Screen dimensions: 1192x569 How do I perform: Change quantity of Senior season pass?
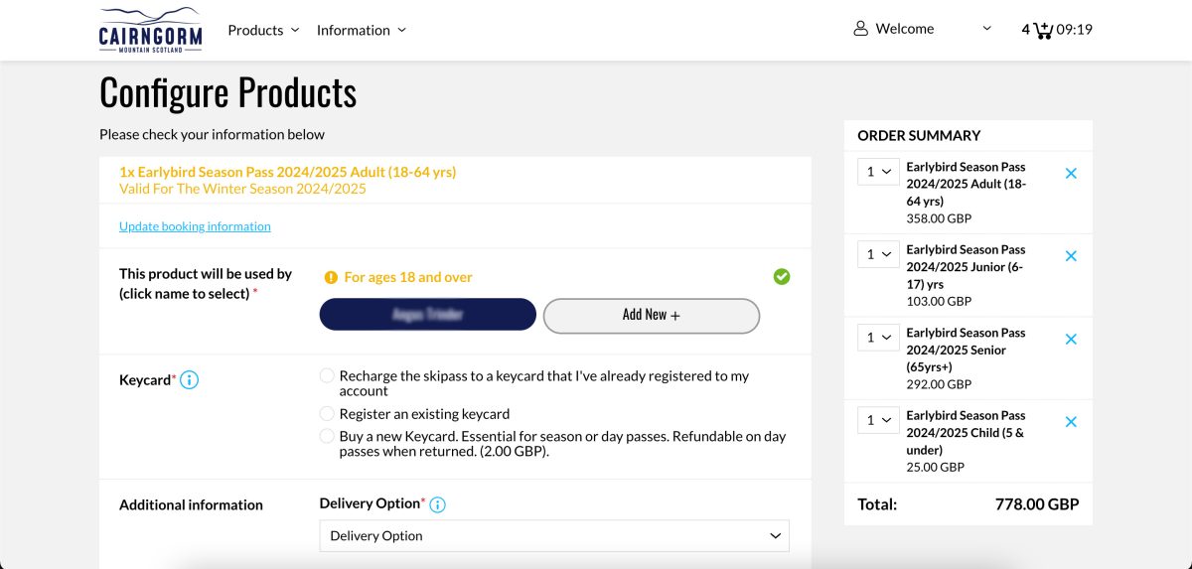[878, 338]
